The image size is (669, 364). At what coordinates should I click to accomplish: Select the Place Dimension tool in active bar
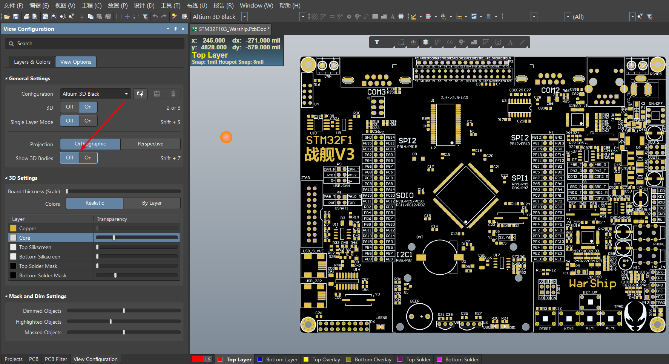point(498,42)
